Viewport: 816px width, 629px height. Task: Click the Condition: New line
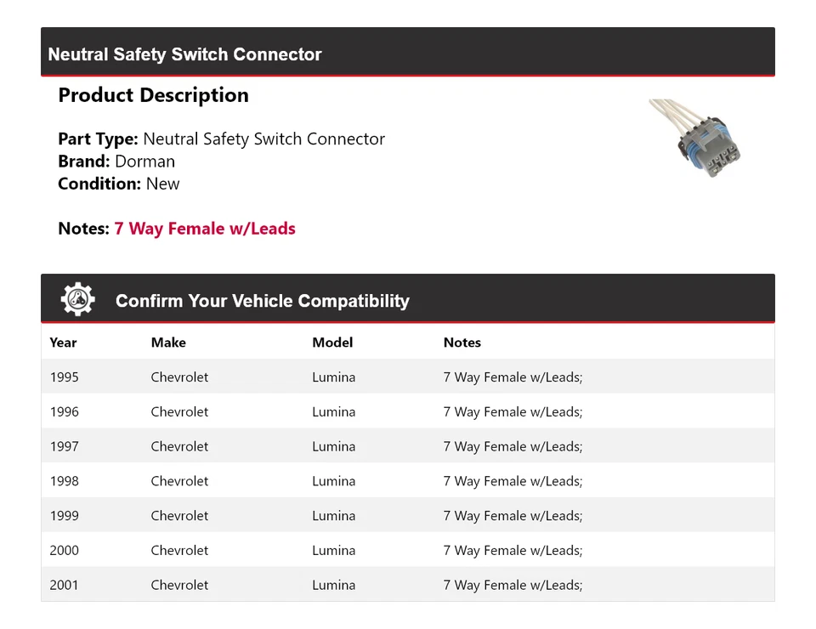[x=119, y=184]
